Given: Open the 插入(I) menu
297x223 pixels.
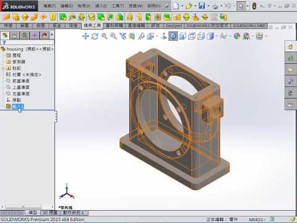Looking at the screenshot, I should pos(101,6).
